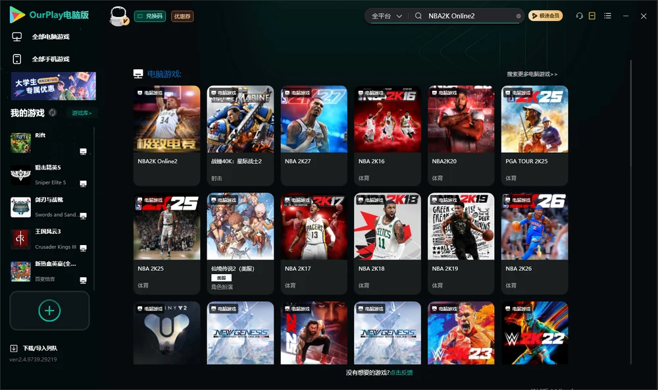Open 王国风云3 Crusader Kings III
This screenshot has width=658, height=390.
click(x=49, y=239)
